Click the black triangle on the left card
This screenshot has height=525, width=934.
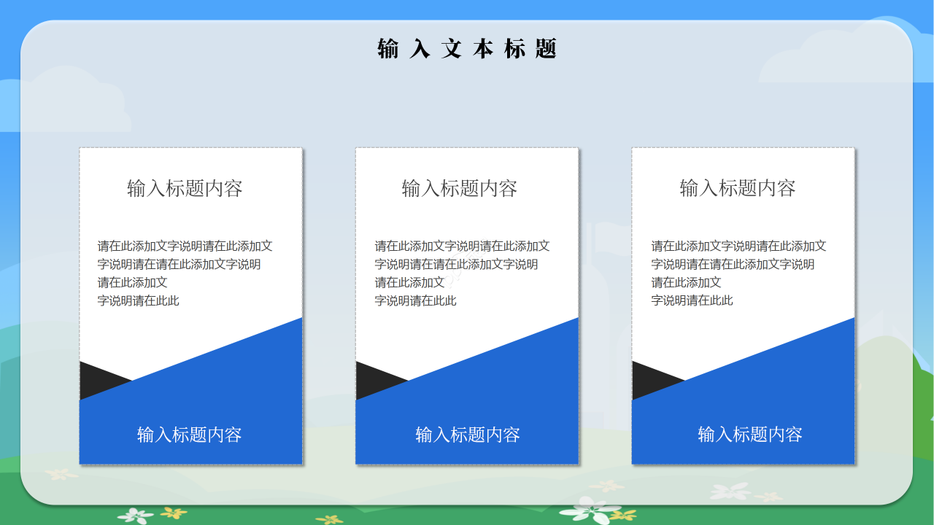point(95,378)
